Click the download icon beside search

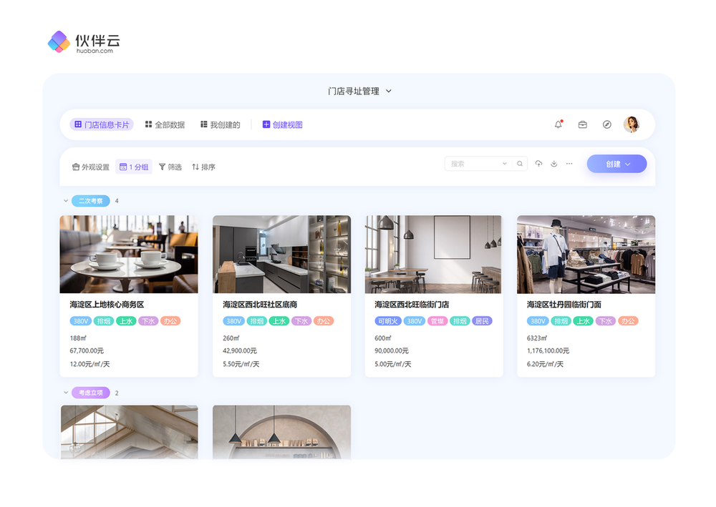(x=554, y=164)
